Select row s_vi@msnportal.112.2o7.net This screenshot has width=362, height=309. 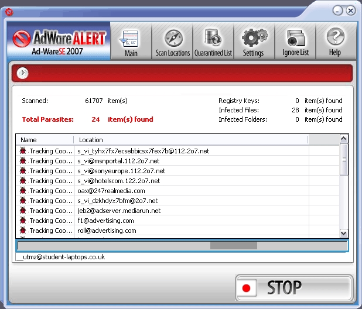coord(177,161)
